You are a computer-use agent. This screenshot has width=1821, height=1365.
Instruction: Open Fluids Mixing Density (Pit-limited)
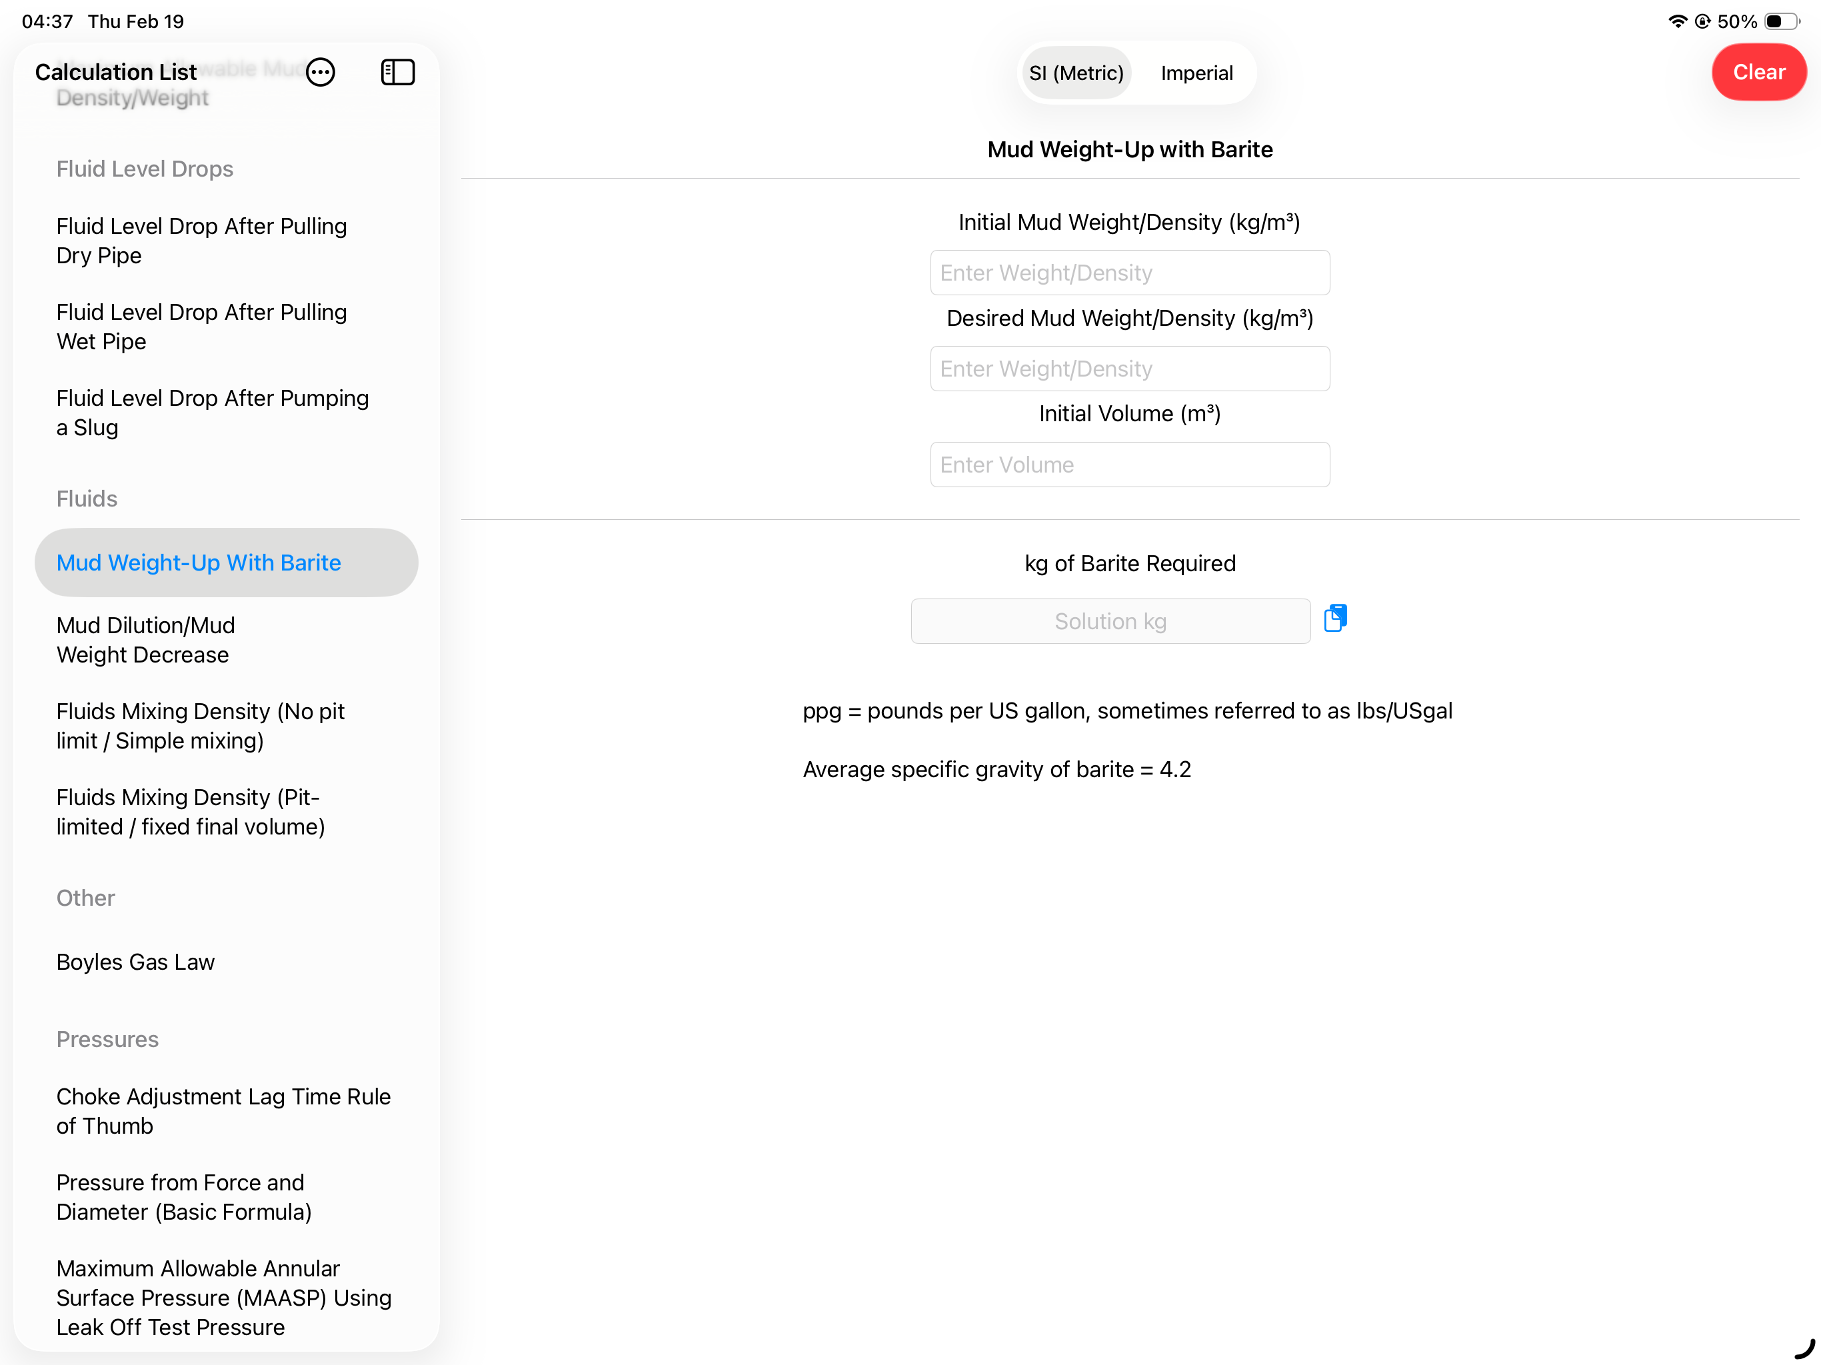(227, 812)
